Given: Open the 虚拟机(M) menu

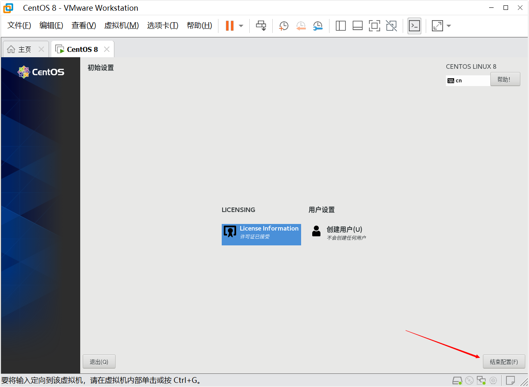Looking at the screenshot, I should (121, 26).
